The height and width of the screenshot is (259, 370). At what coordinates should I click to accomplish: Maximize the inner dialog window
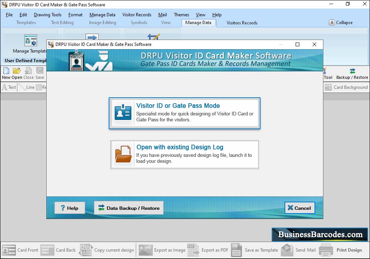(297, 44)
